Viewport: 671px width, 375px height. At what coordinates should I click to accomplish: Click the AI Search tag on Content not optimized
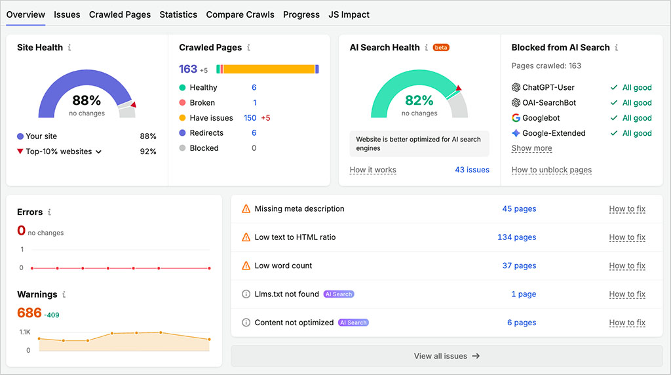tap(353, 323)
